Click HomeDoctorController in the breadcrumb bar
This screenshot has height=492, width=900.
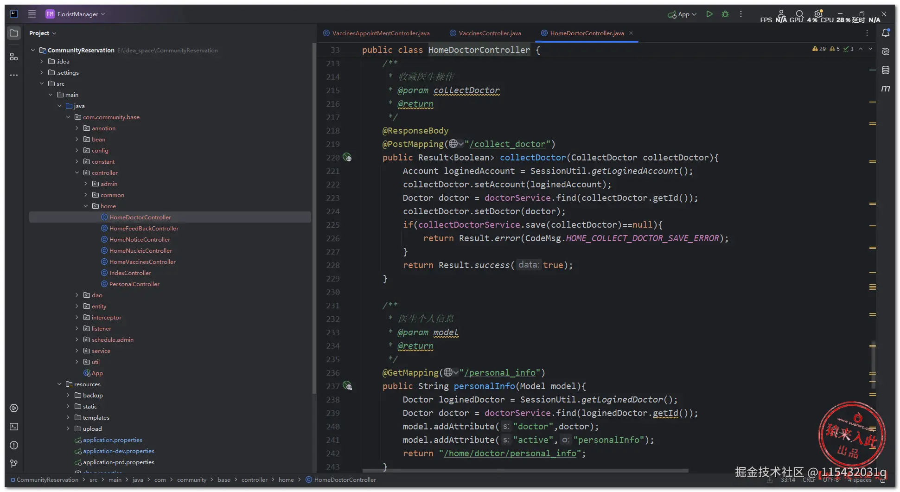345,479
